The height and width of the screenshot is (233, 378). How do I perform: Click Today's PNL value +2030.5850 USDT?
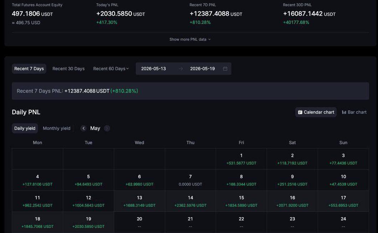pos(121,14)
